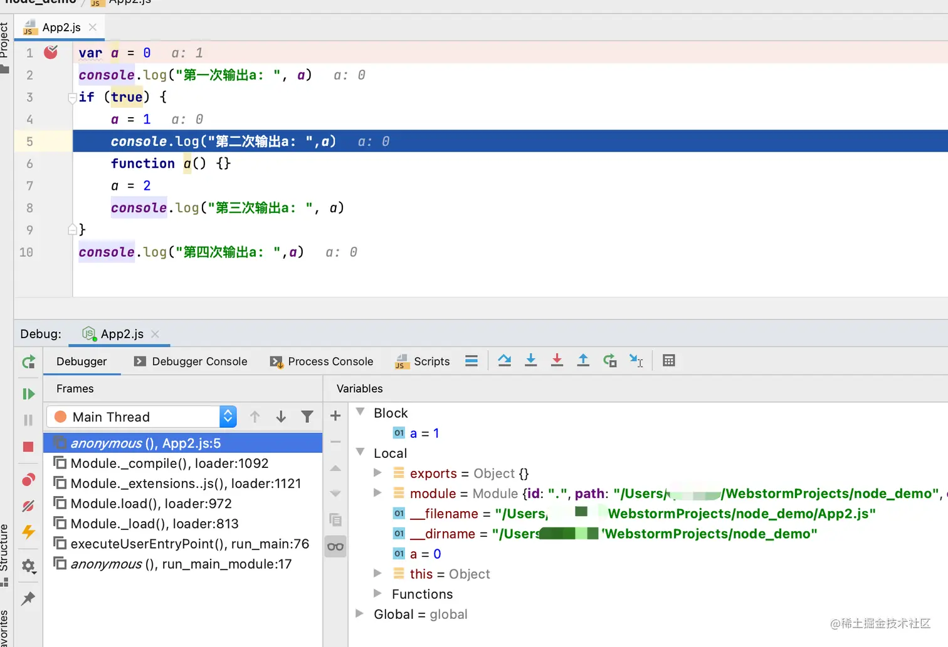The width and height of the screenshot is (948, 647).
Task: Step Into the function
Action: point(531,361)
